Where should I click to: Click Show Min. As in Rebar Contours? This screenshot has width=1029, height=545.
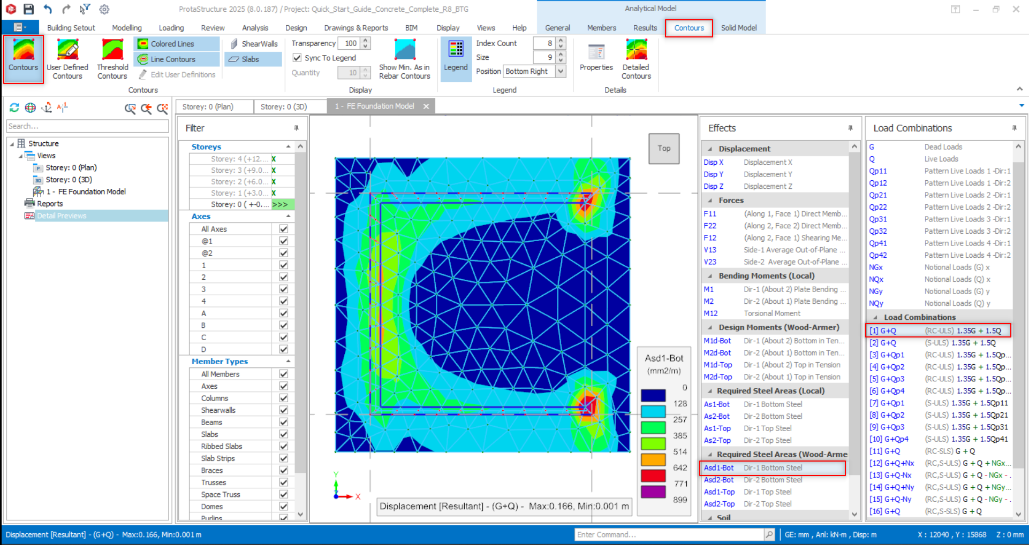click(404, 59)
